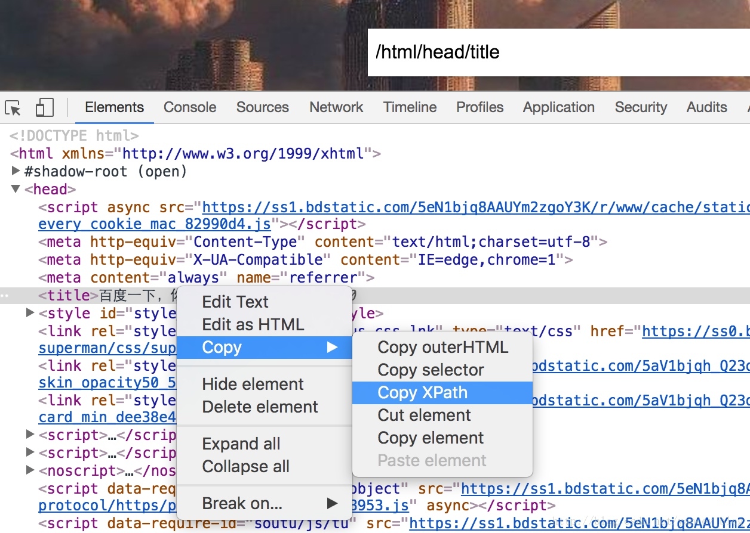The image size is (750, 533).
Task: Open the Timeline tab
Action: coord(410,107)
